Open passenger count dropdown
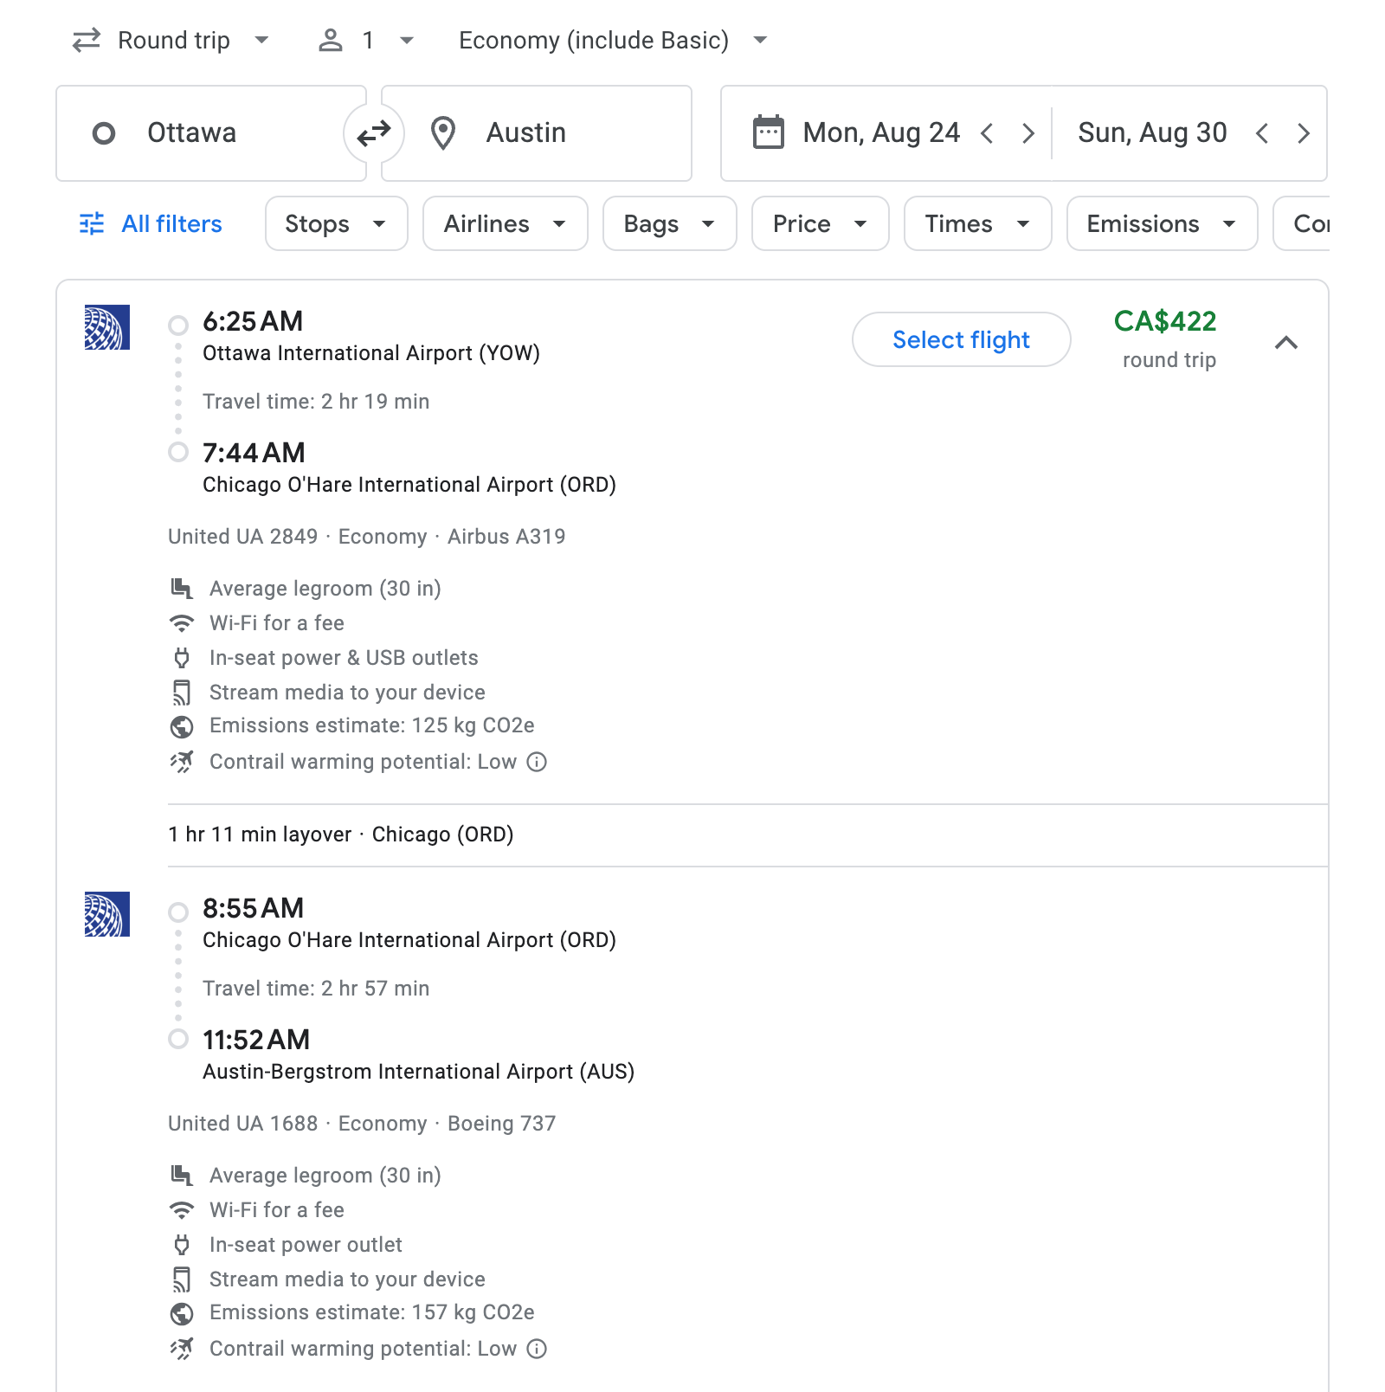1385x1392 pixels. [367, 41]
